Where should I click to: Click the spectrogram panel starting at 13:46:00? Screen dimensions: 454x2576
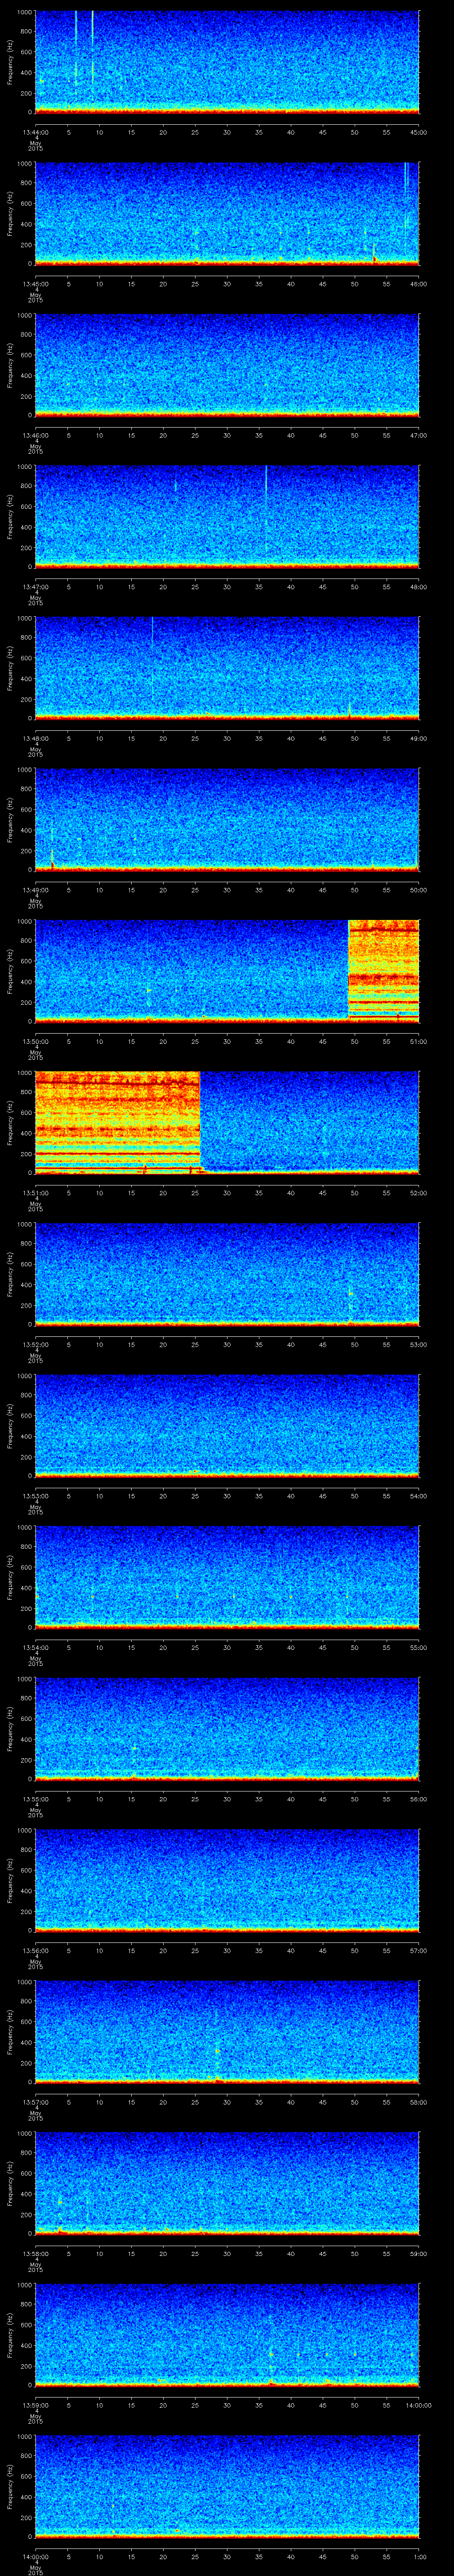coord(227,364)
